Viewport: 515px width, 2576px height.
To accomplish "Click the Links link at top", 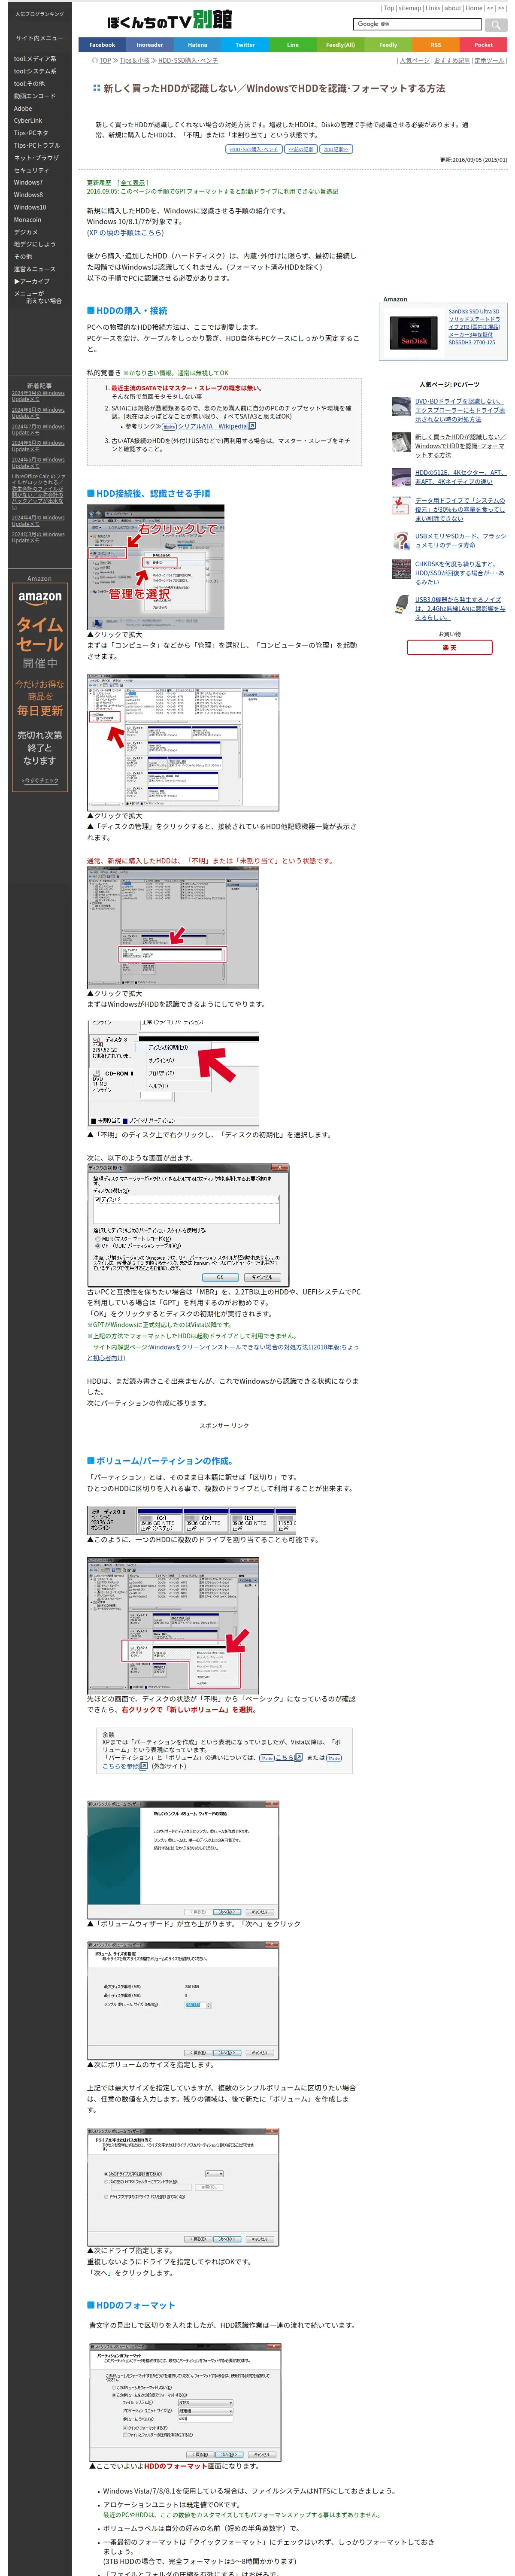I will 433,8.
